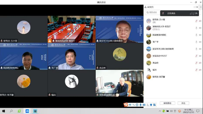This screenshot has width=203, height=114.
Task: Switch the Sogou 中 Chinese language mode indicator
Action: [130, 105]
